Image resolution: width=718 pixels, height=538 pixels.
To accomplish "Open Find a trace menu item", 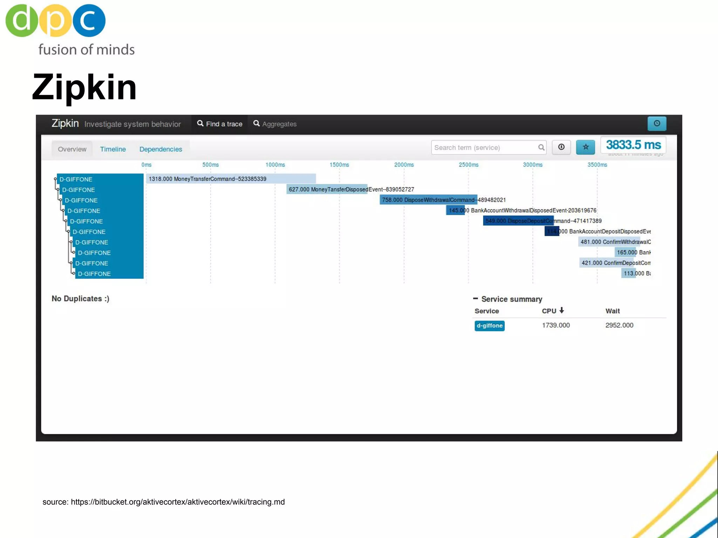I will point(220,124).
